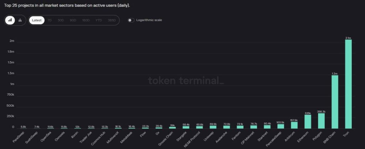Select the bar chart view icon

[10, 20]
